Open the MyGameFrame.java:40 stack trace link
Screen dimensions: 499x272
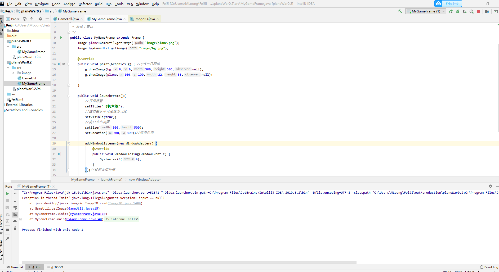[x=84, y=219]
